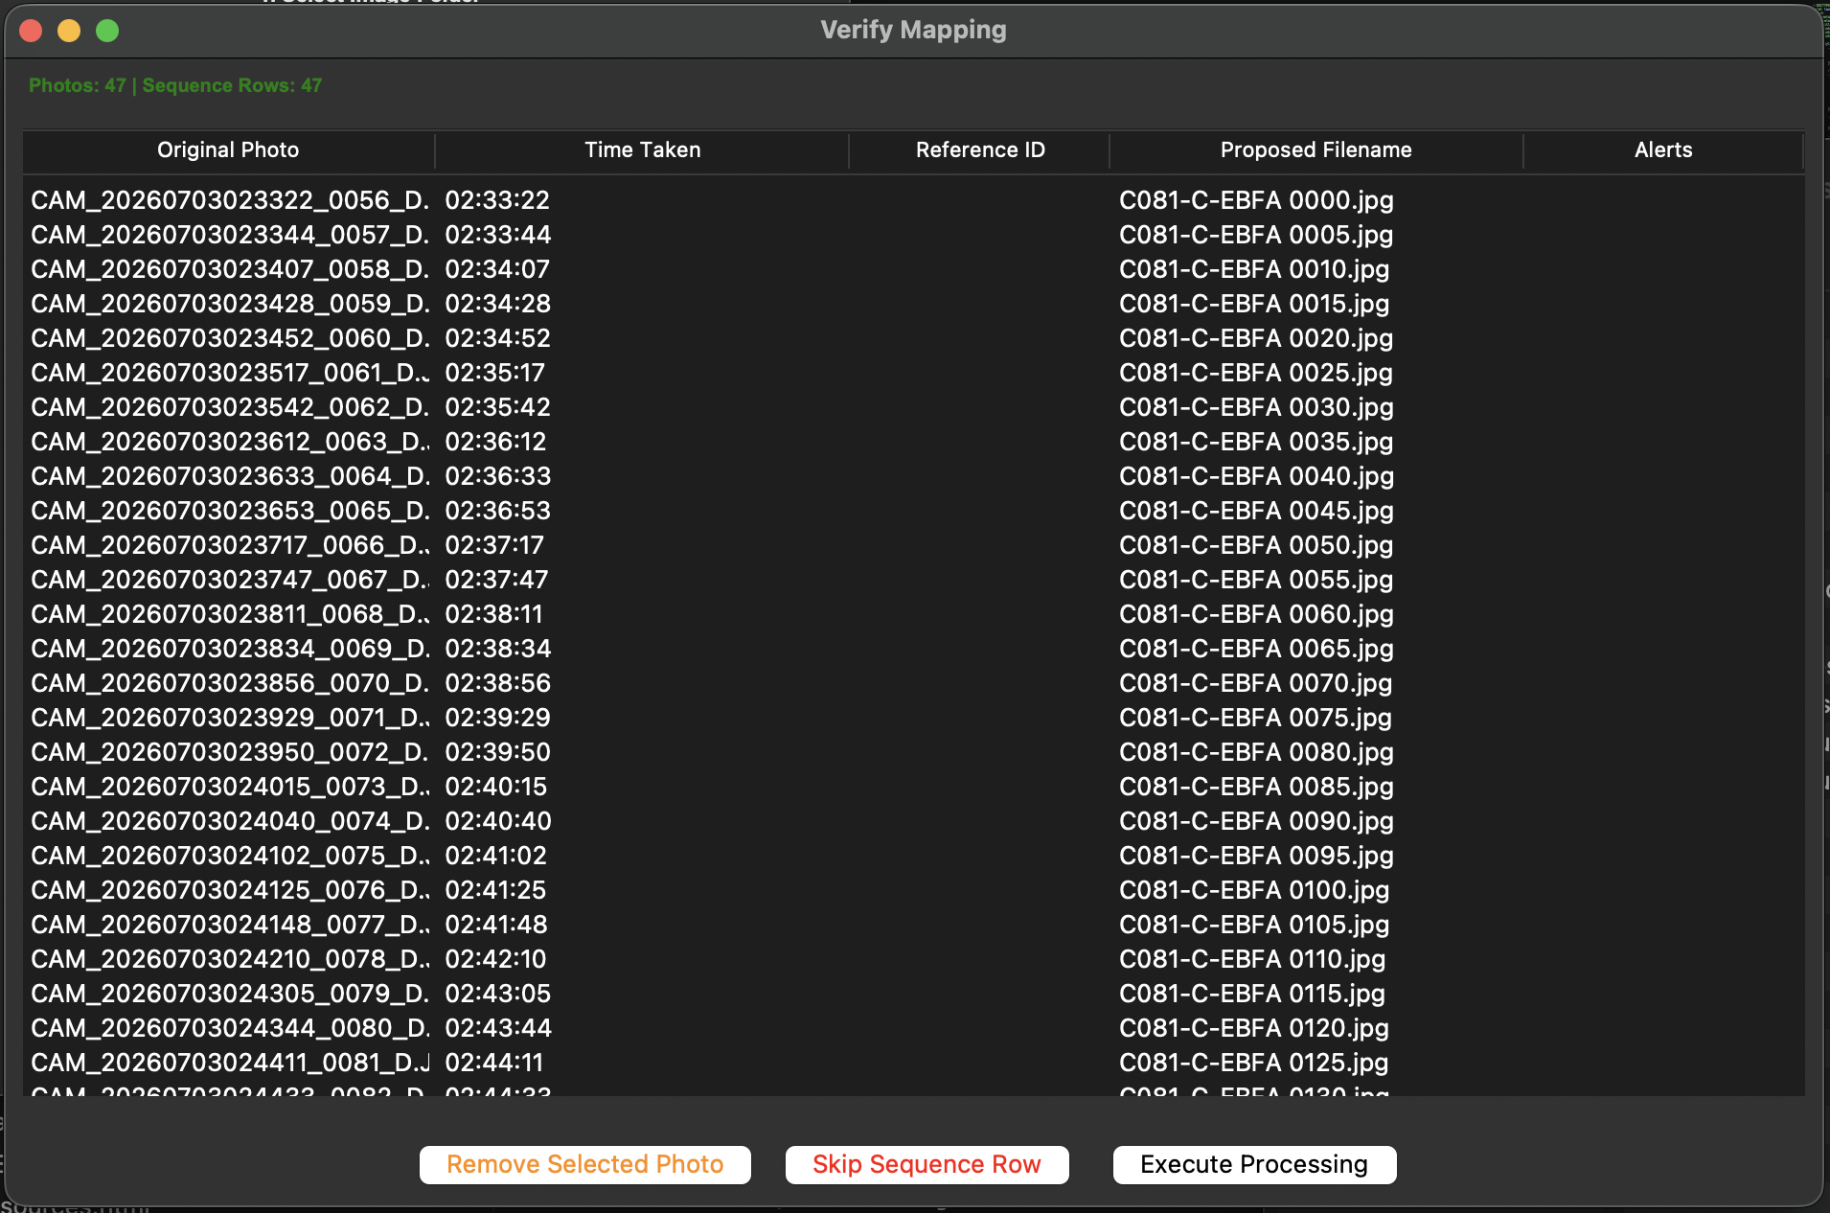Pick photo CAM_20260703024125_0076_D
Screen dimensions: 1830x1213
coord(230,890)
